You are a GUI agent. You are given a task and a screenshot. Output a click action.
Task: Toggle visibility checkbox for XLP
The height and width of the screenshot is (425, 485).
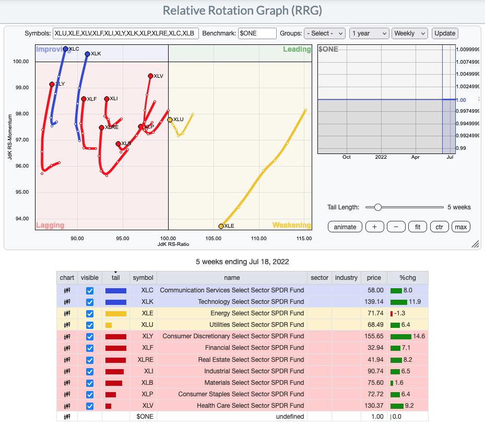click(90, 394)
